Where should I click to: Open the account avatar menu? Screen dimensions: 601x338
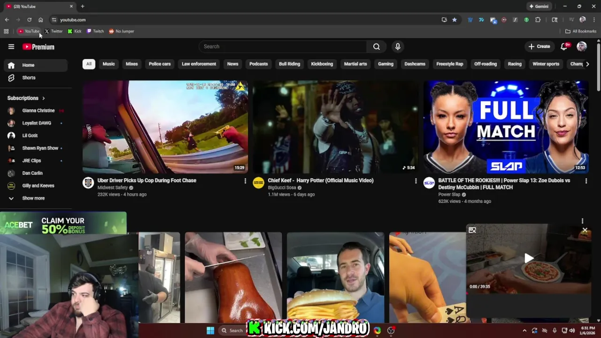582,46
